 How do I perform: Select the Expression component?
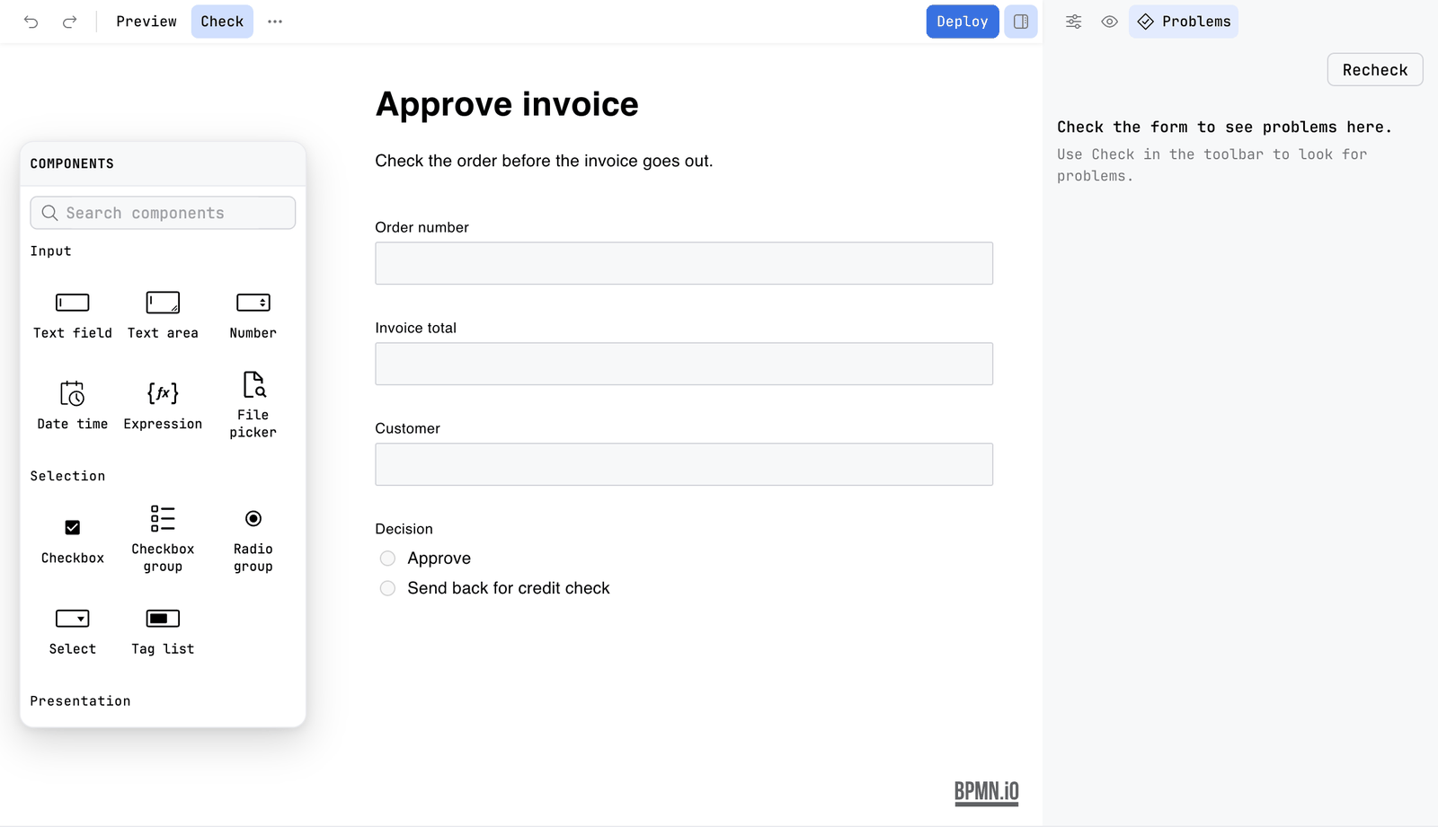click(163, 406)
